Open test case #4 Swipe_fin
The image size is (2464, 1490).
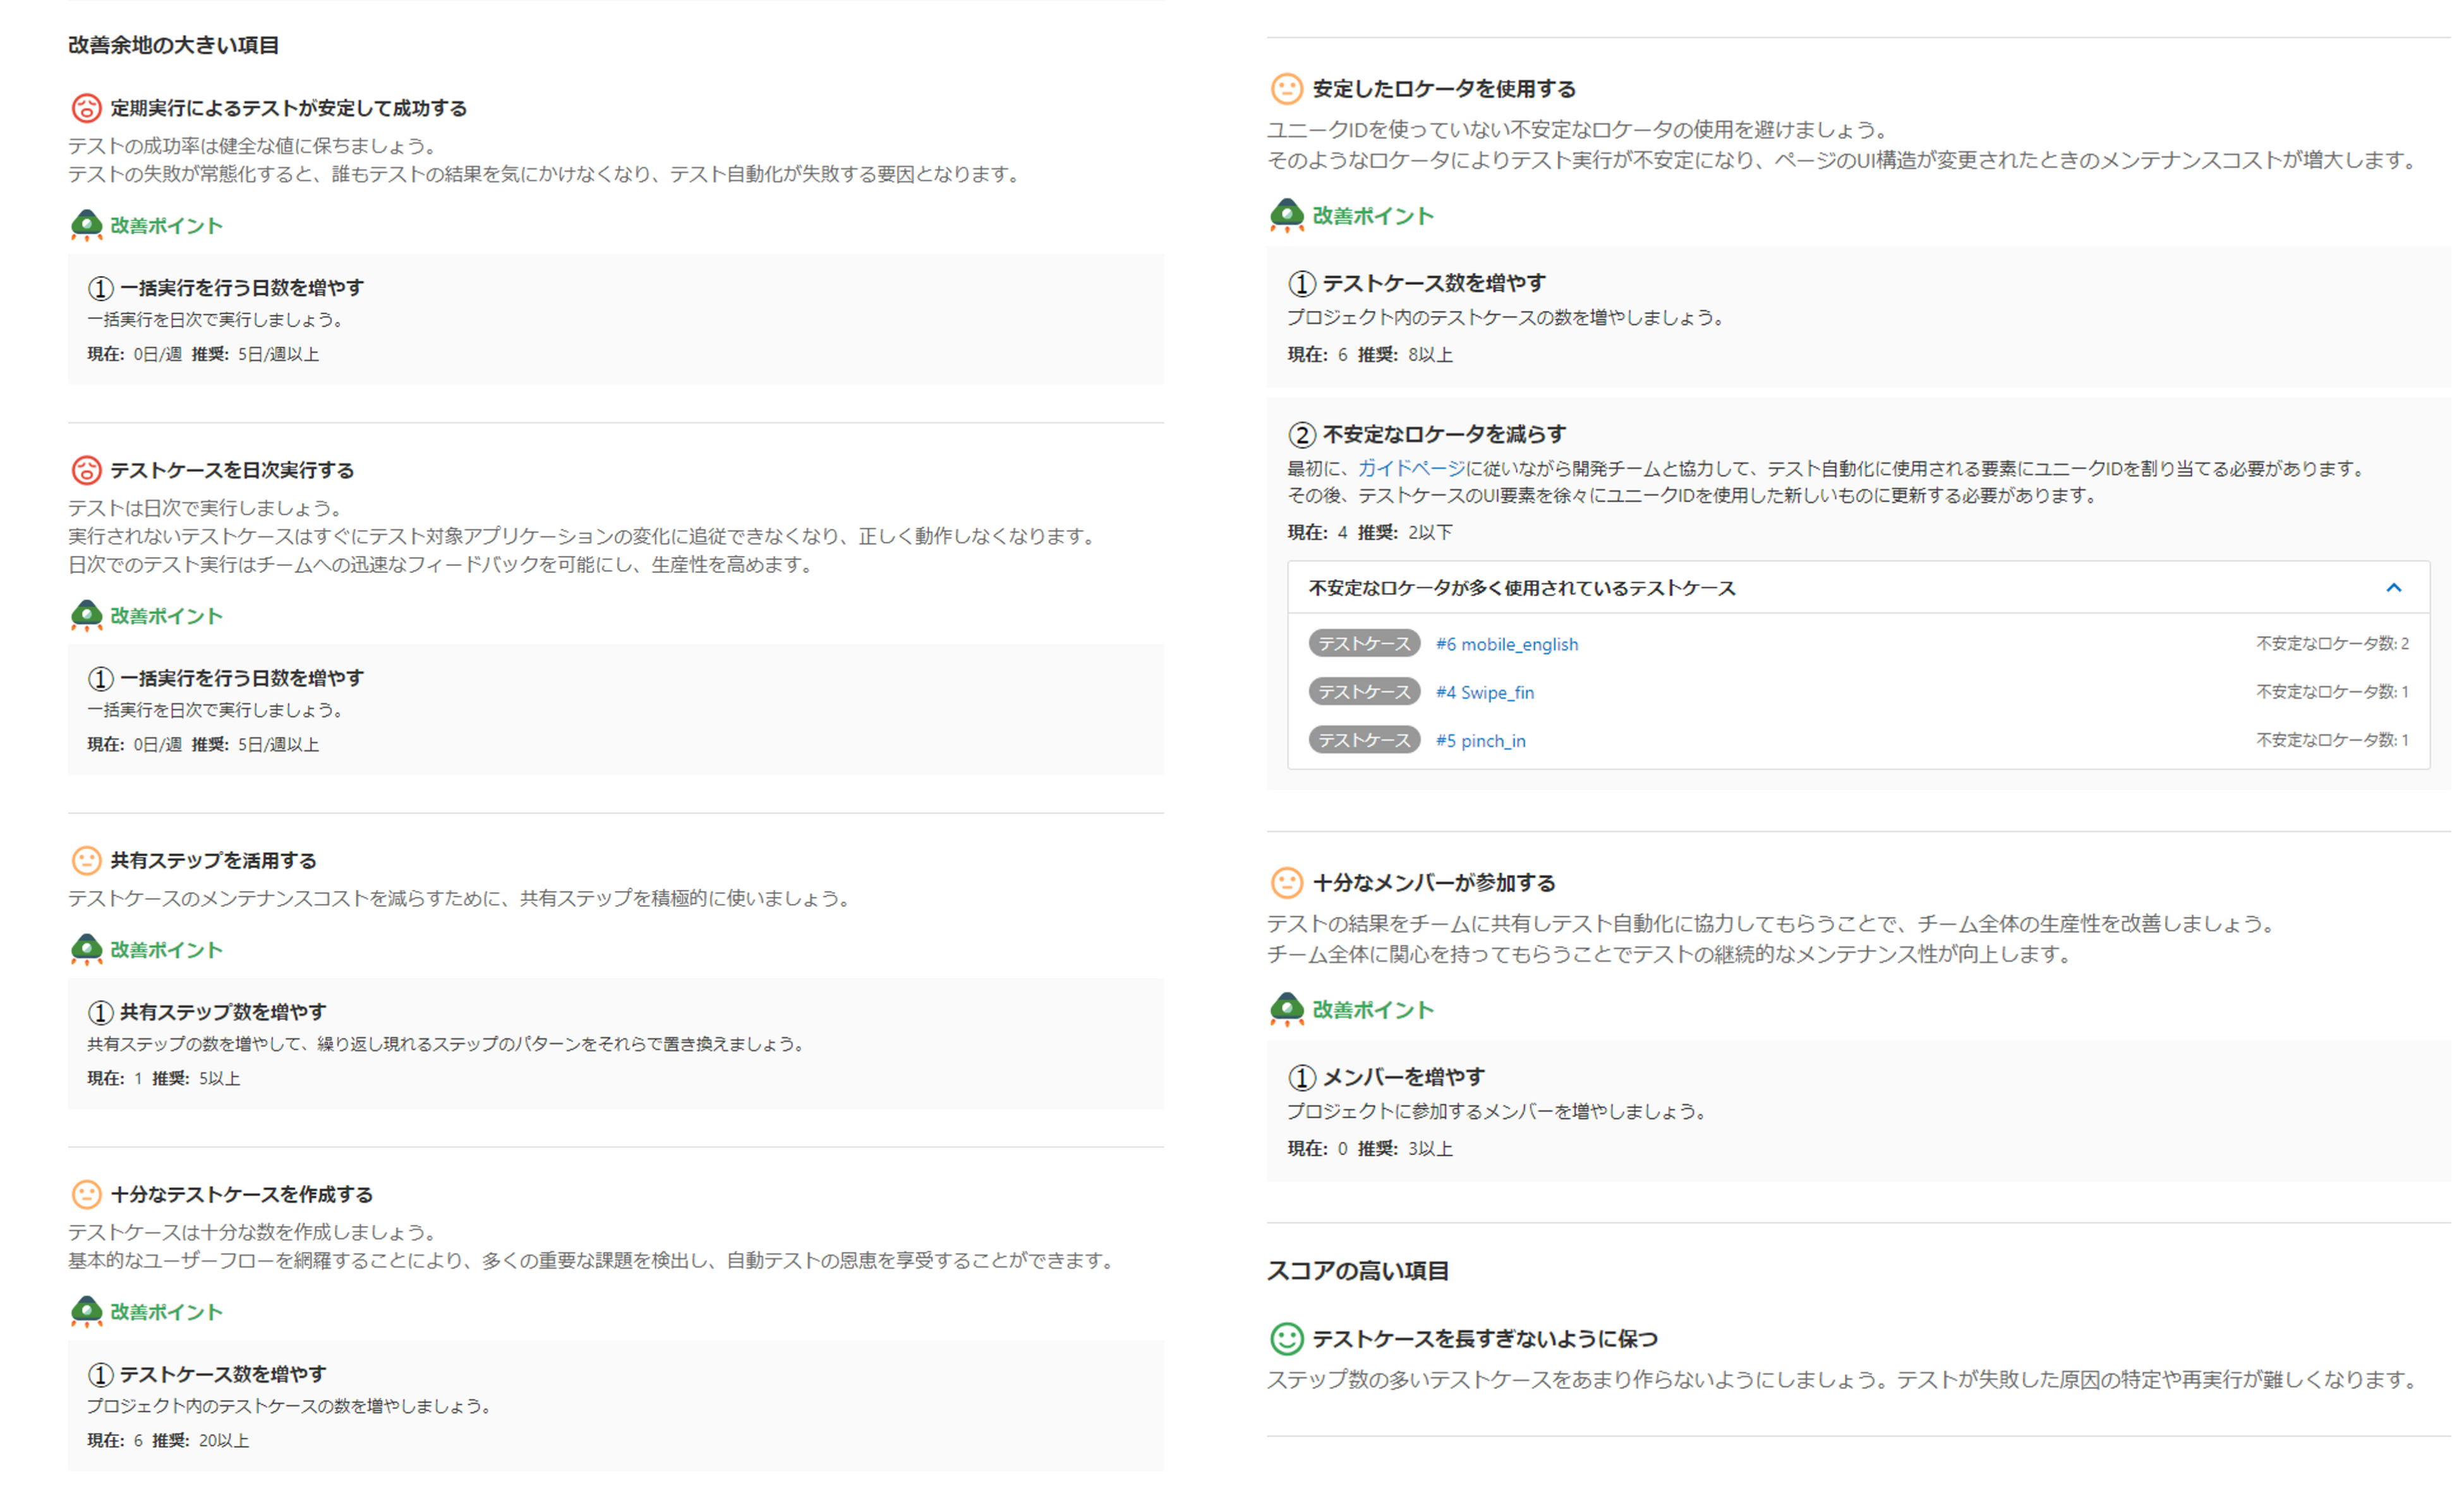(x=1484, y=692)
